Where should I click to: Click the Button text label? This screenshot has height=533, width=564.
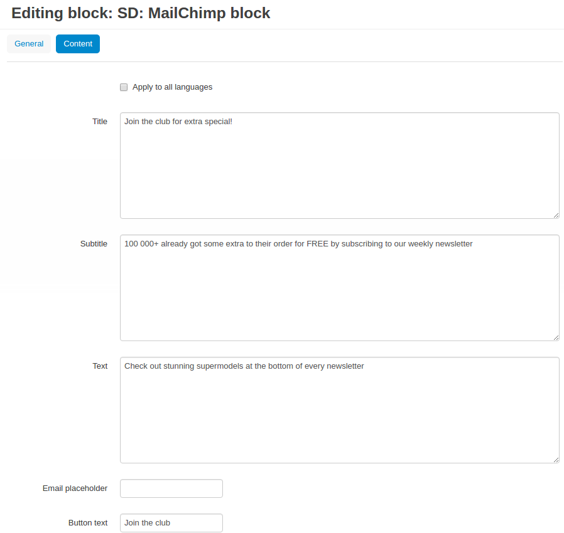88,523
